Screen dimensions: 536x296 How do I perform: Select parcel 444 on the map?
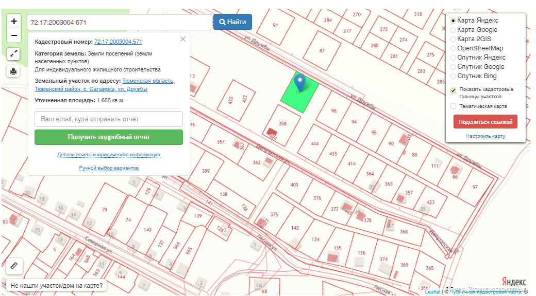pyautogui.click(x=314, y=143)
